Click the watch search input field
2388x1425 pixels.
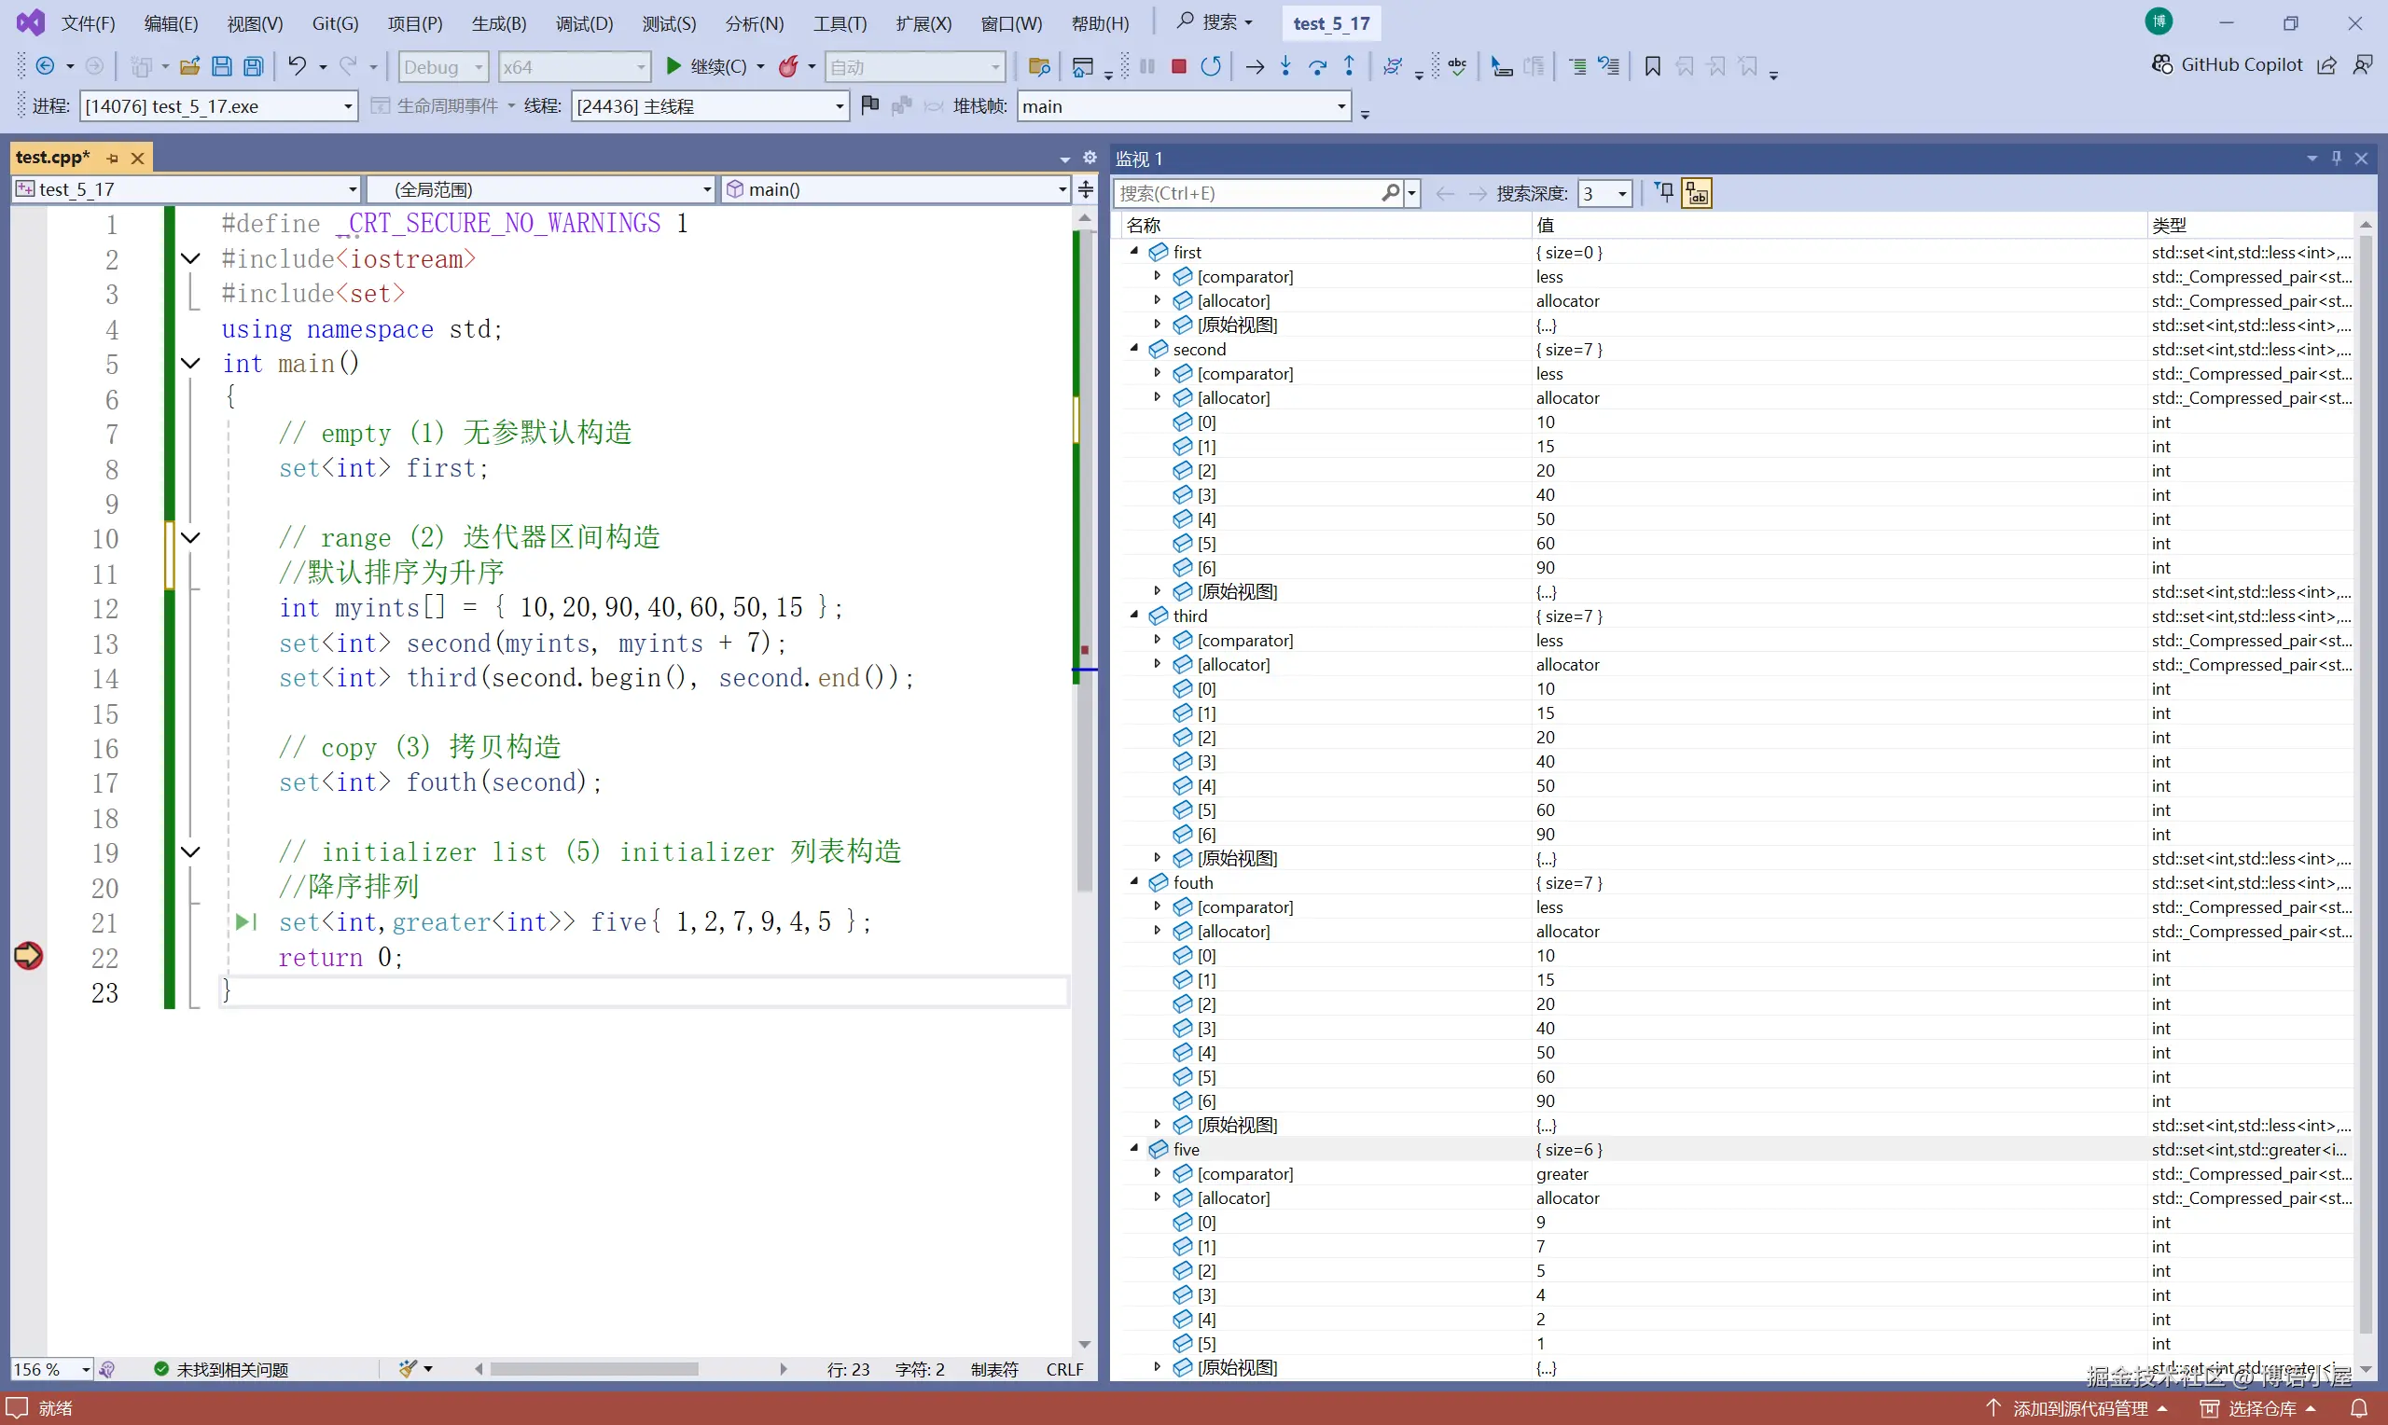click(x=1247, y=193)
